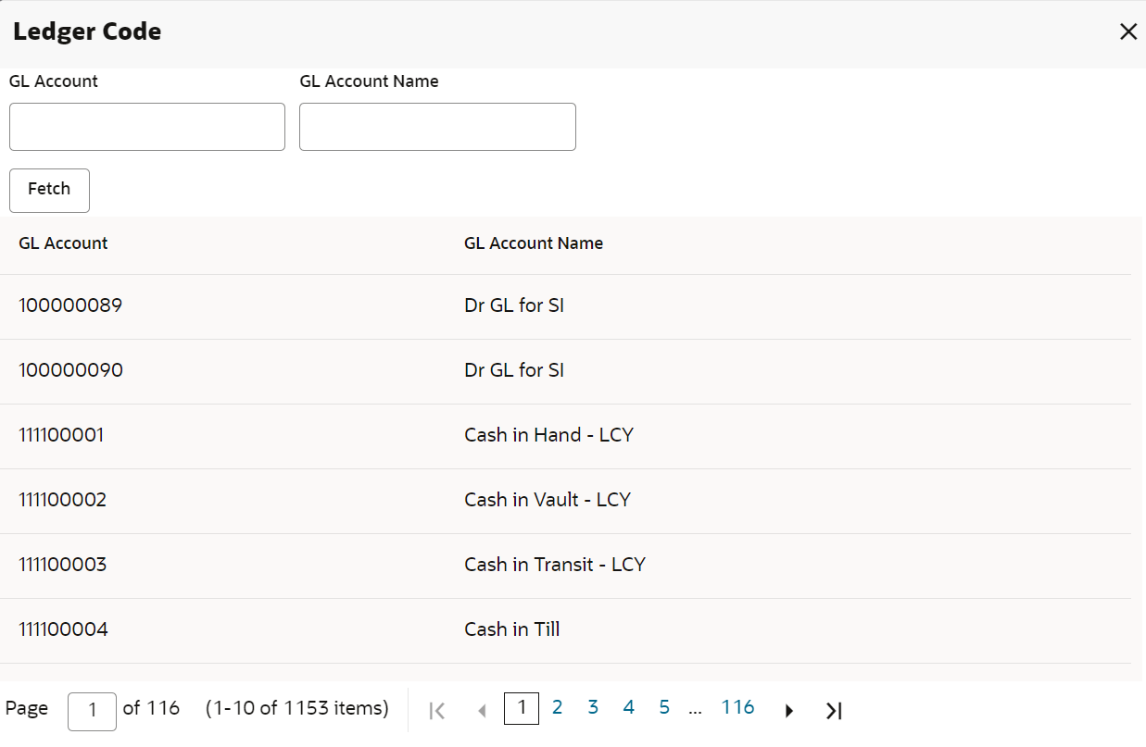Click the page number input box
The width and height of the screenshot is (1146, 747).
click(92, 711)
